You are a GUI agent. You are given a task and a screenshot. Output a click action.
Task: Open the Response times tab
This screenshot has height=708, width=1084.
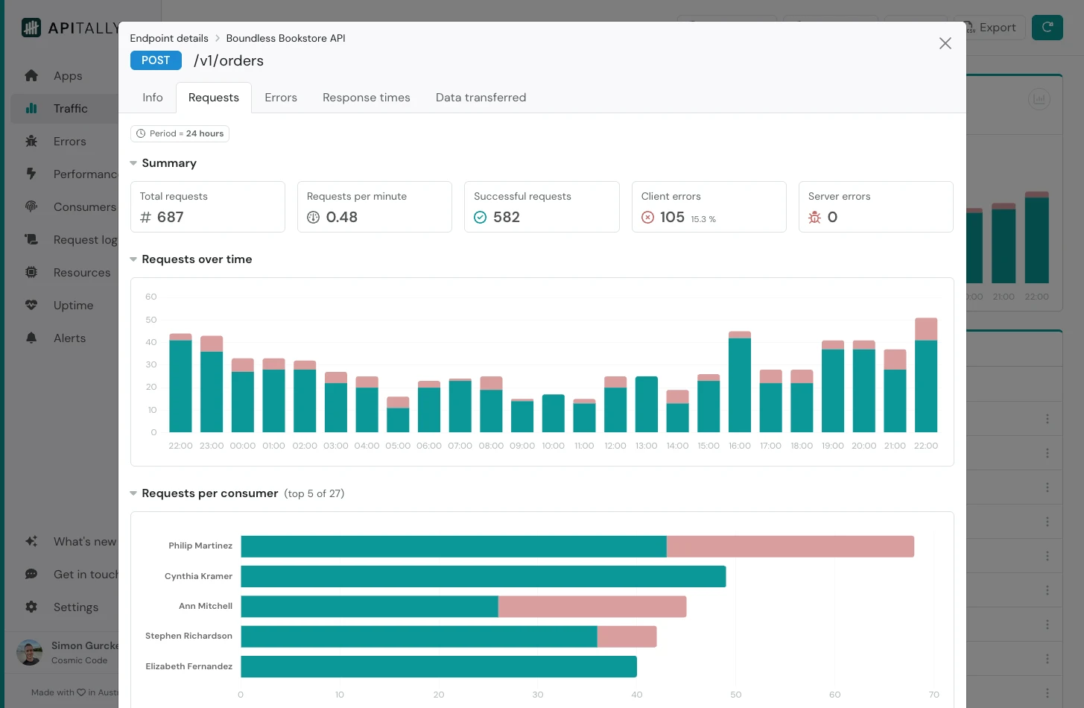tap(366, 98)
